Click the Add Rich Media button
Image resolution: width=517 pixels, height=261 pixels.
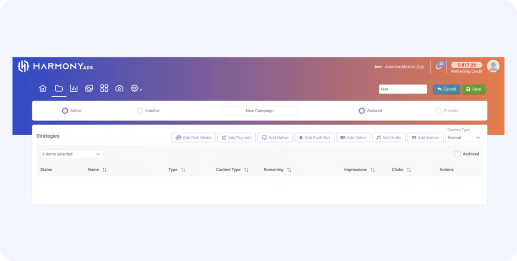194,138
